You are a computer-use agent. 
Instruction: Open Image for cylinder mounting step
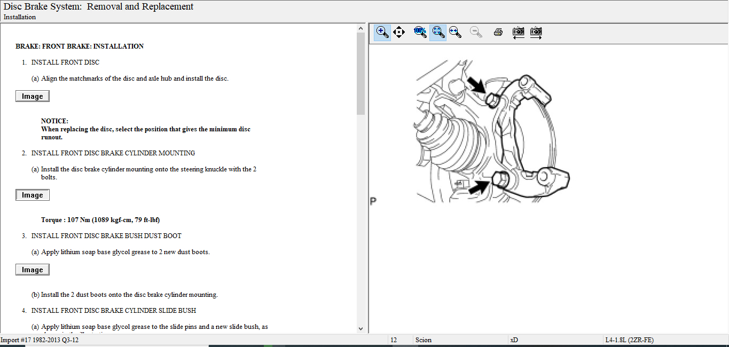coord(33,195)
